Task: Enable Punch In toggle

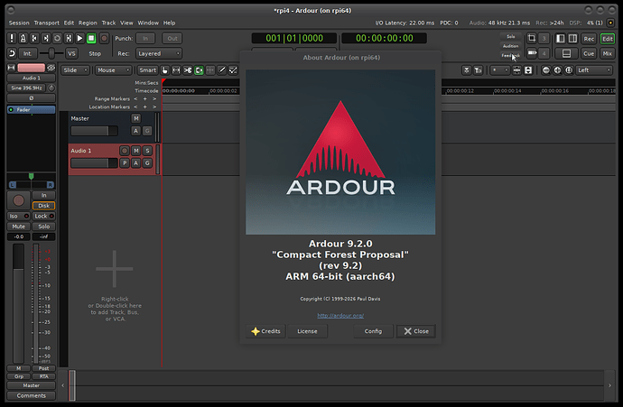Action: pos(145,39)
